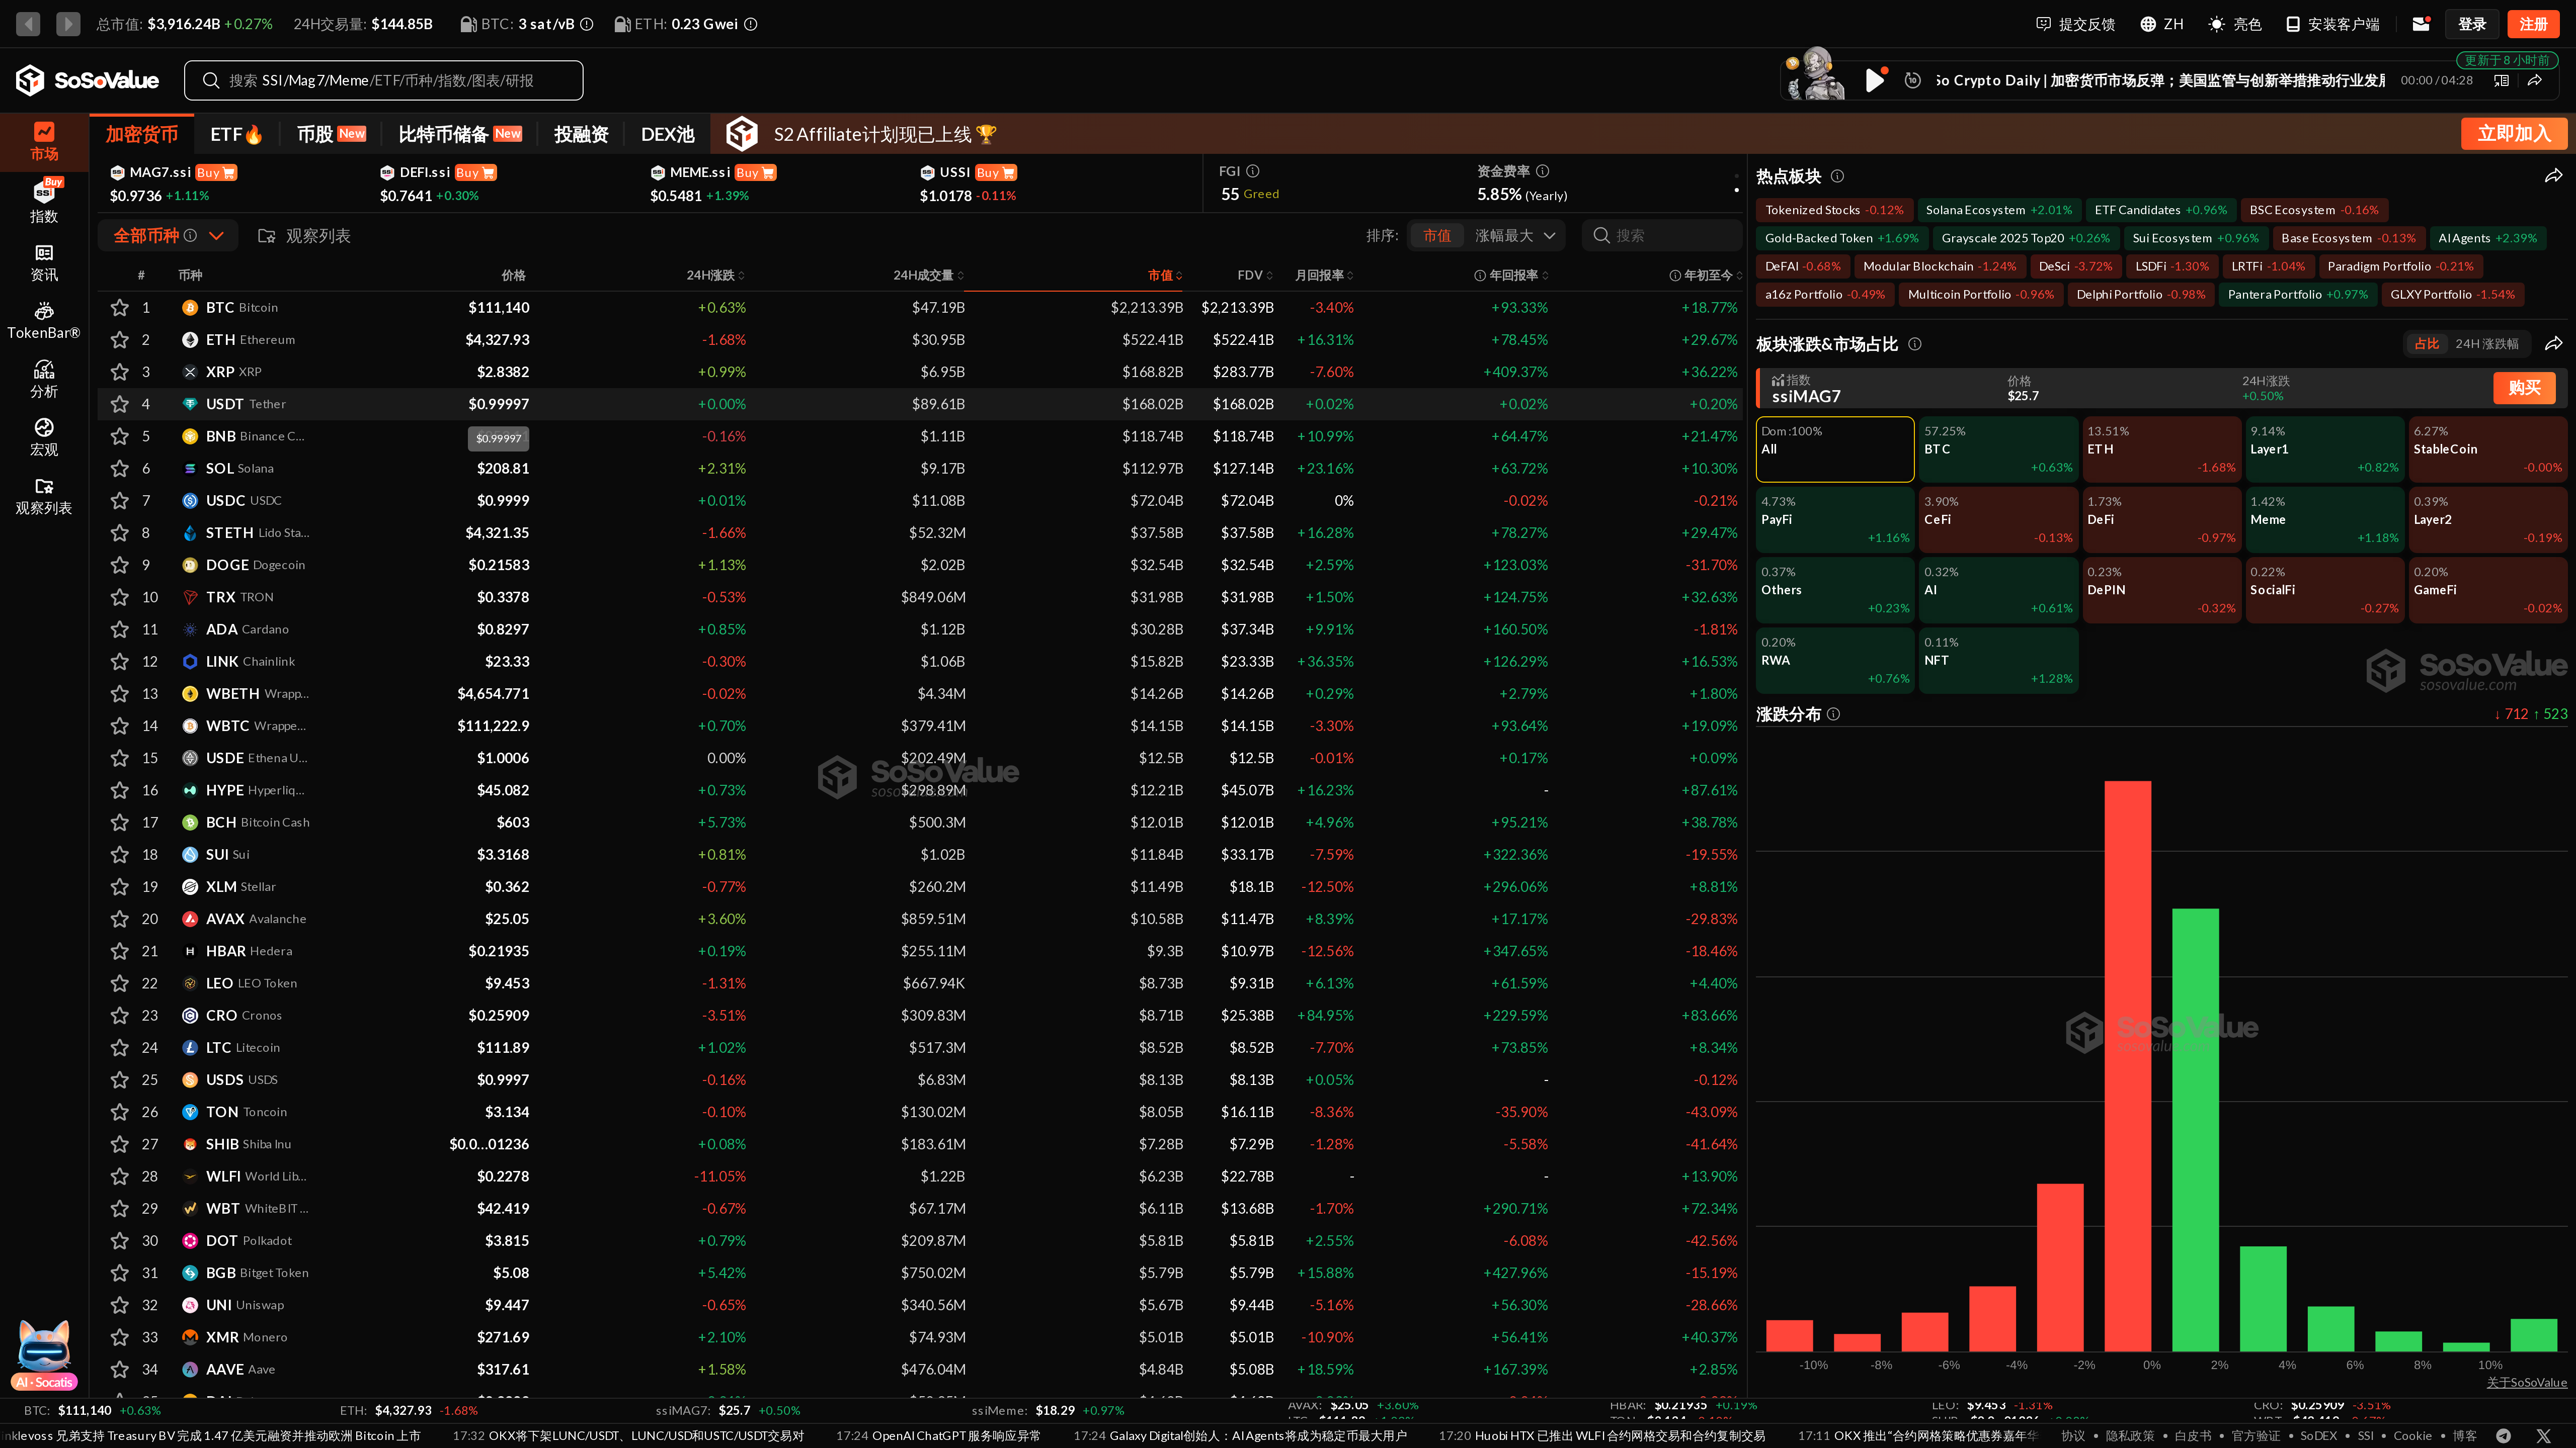The width and height of the screenshot is (2576, 1448).
Task: Go forward with the right arrow button
Action: (68, 23)
